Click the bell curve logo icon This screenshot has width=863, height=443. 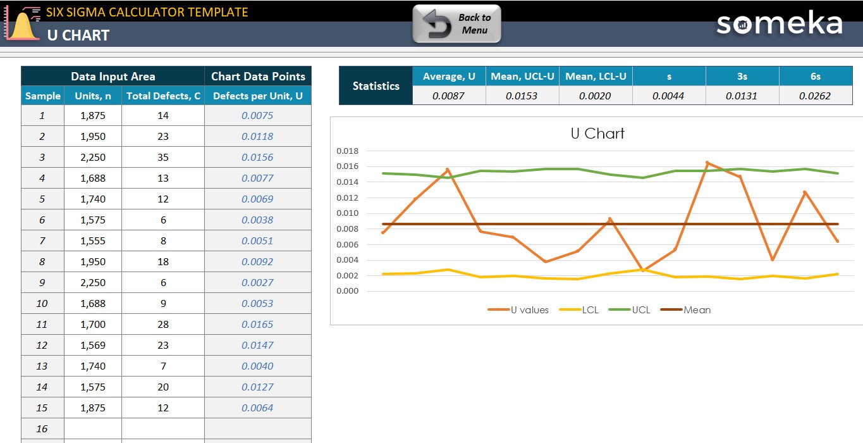(21, 24)
